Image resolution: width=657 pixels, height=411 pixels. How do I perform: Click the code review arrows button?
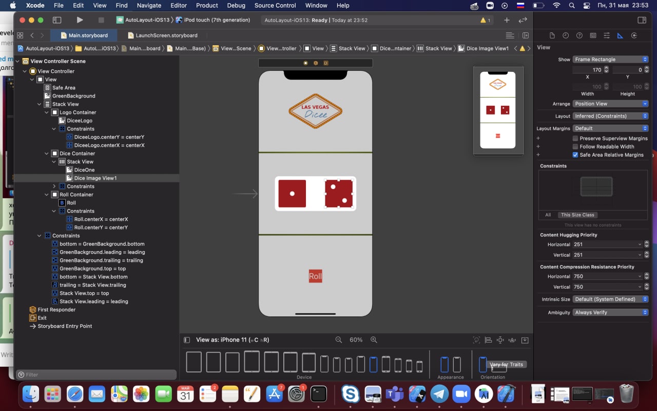pyautogui.click(x=523, y=20)
